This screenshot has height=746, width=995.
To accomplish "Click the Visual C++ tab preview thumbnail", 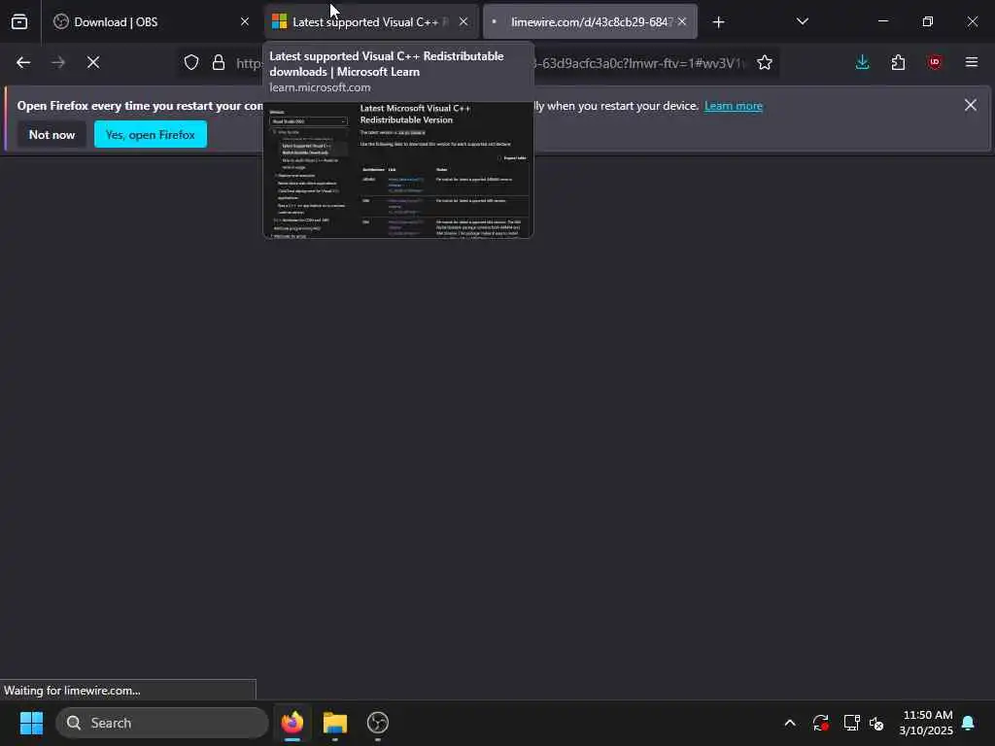I will pyautogui.click(x=398, y=170).
